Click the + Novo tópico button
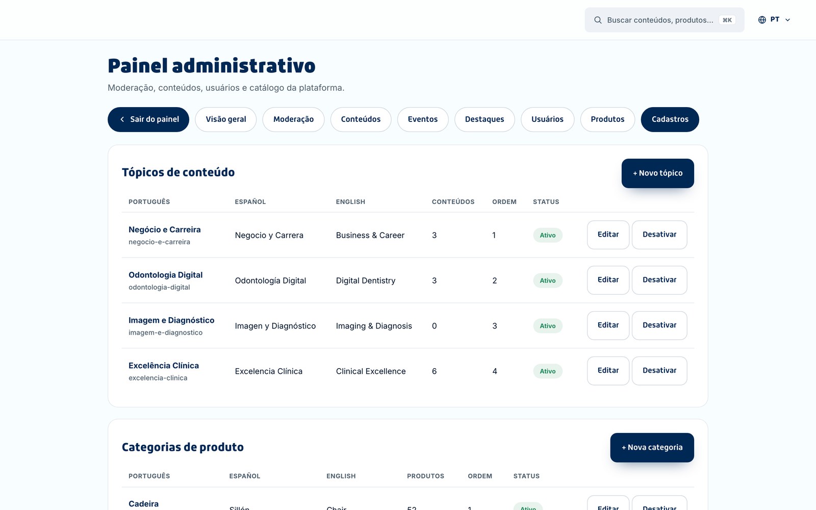 tap(657, 173)
